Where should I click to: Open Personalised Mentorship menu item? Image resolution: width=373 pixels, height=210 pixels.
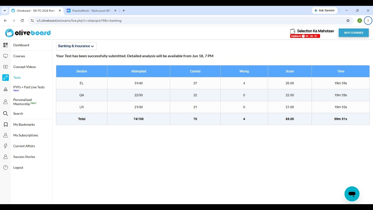tap(25, 102)
